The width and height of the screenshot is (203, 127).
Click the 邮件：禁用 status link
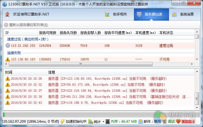point(152,122)
